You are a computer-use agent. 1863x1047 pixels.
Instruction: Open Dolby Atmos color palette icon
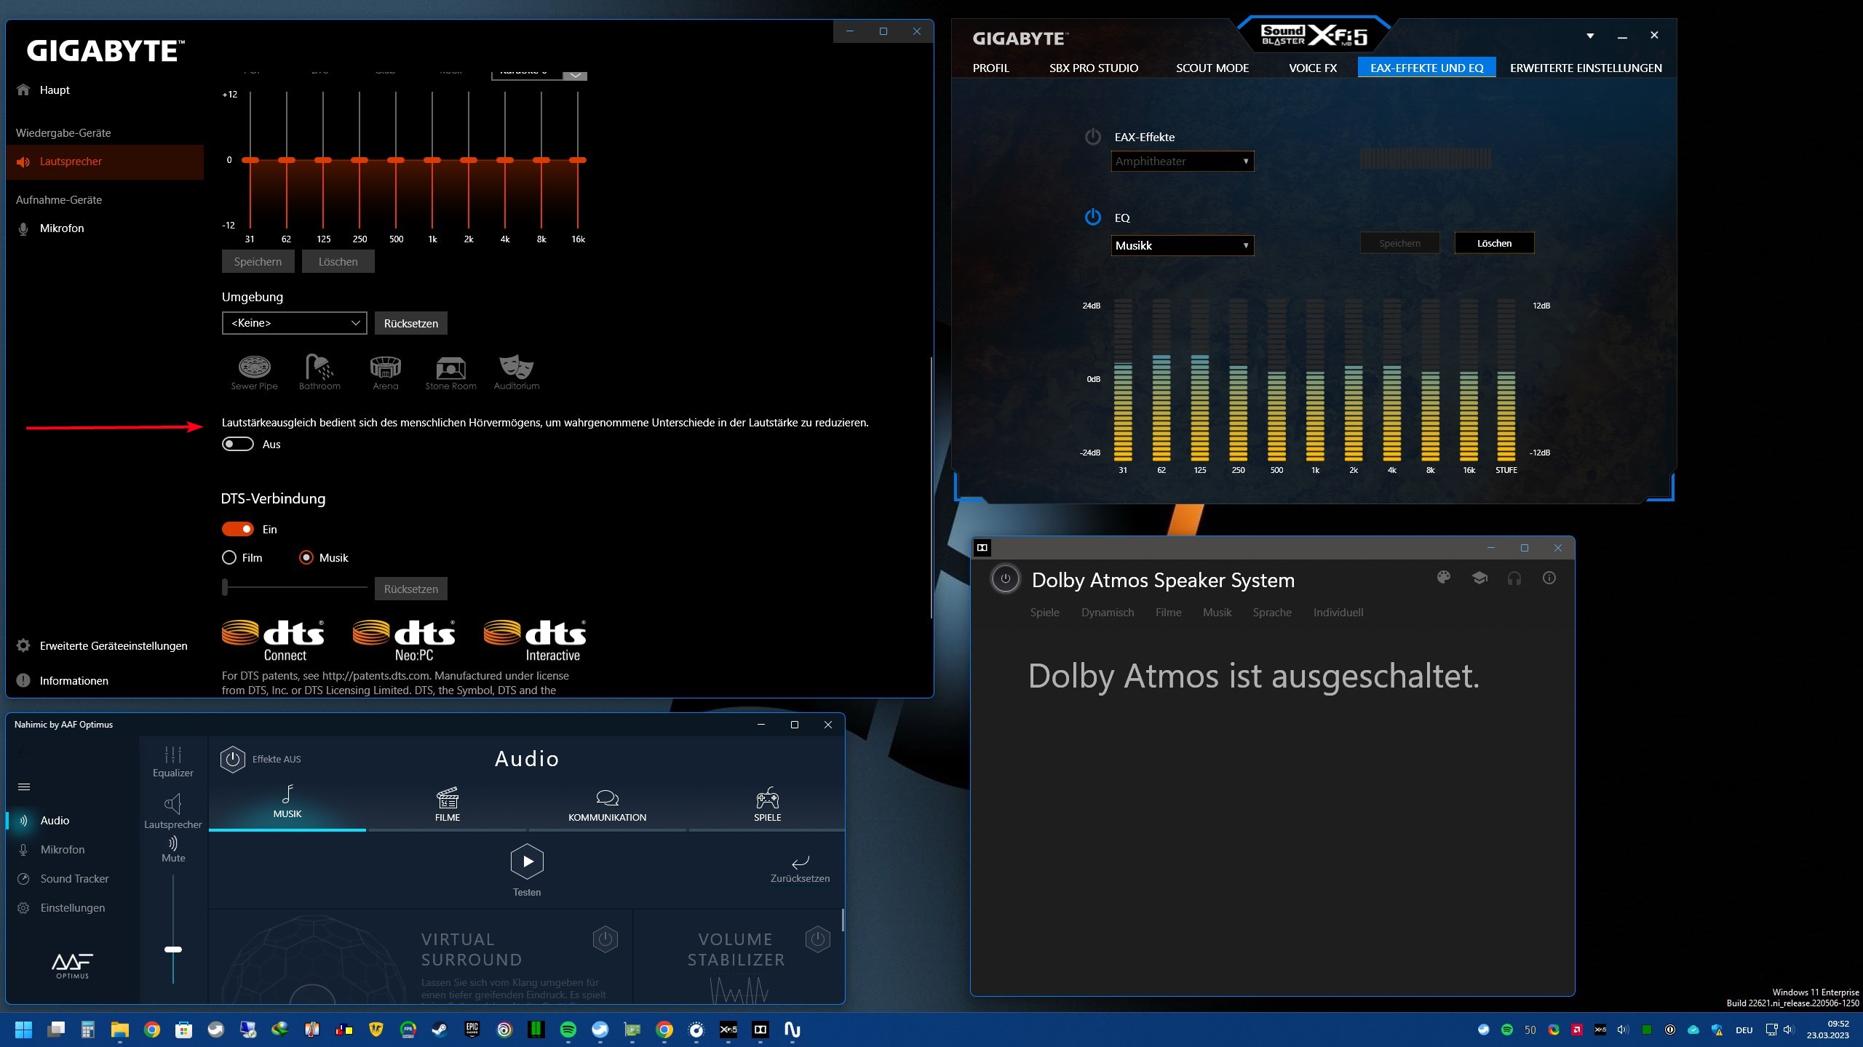(x=1444, y=578)
